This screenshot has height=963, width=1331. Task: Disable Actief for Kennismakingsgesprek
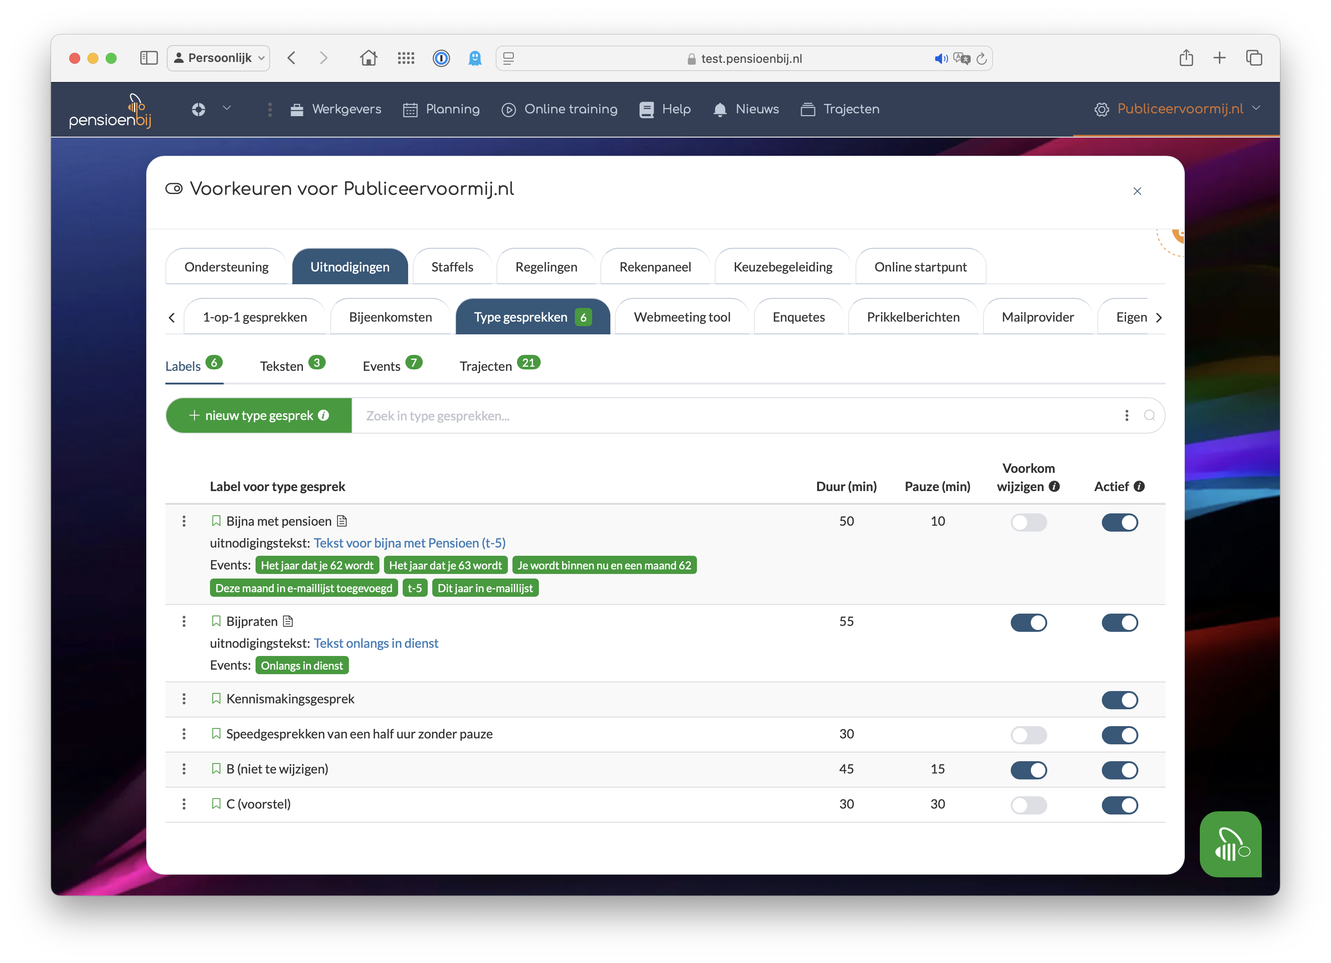pyautogui.click(x=1119, y=700)
